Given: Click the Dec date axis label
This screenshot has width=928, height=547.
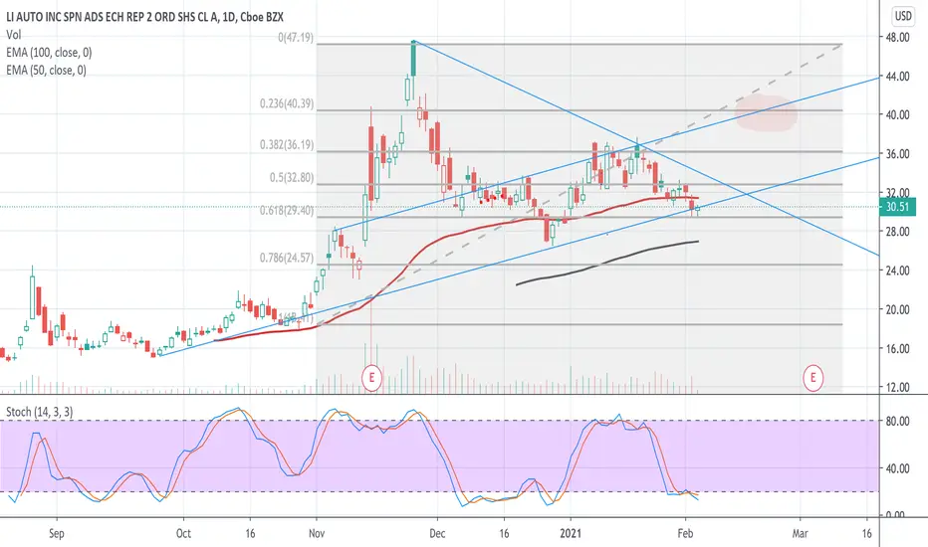Looking at the screenshot, I should [437, 533].
